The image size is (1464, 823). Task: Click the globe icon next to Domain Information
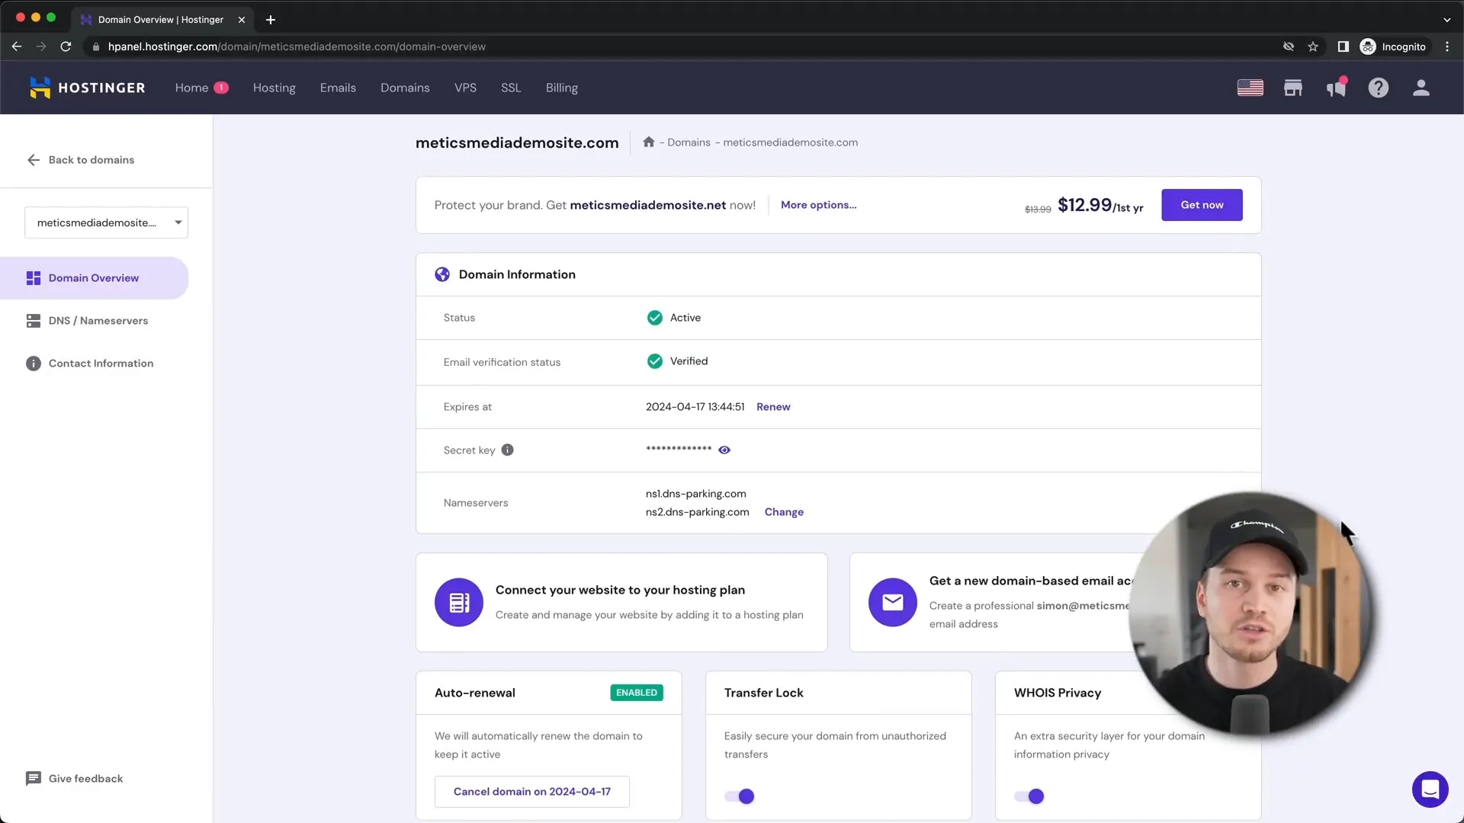(x=442, y=274)
